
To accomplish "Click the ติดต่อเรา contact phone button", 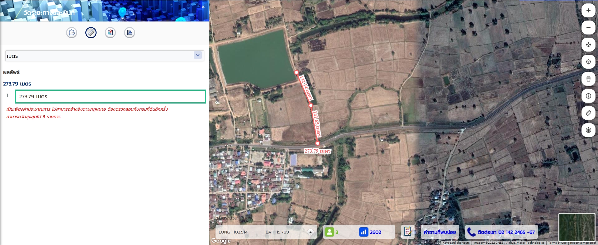I will [x=501, y=232].
